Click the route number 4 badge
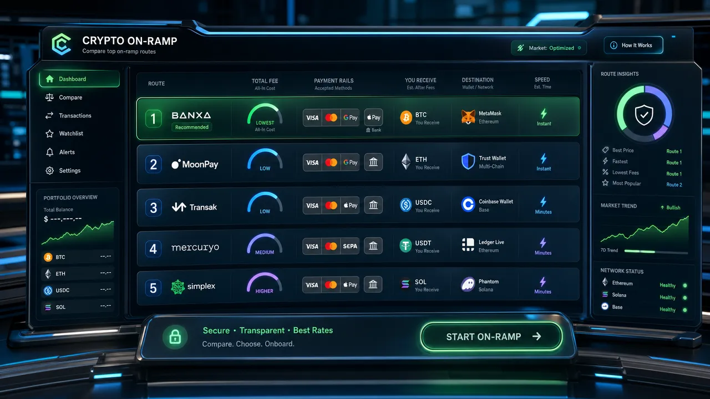The image size is (710, 399). click(154, 249)
